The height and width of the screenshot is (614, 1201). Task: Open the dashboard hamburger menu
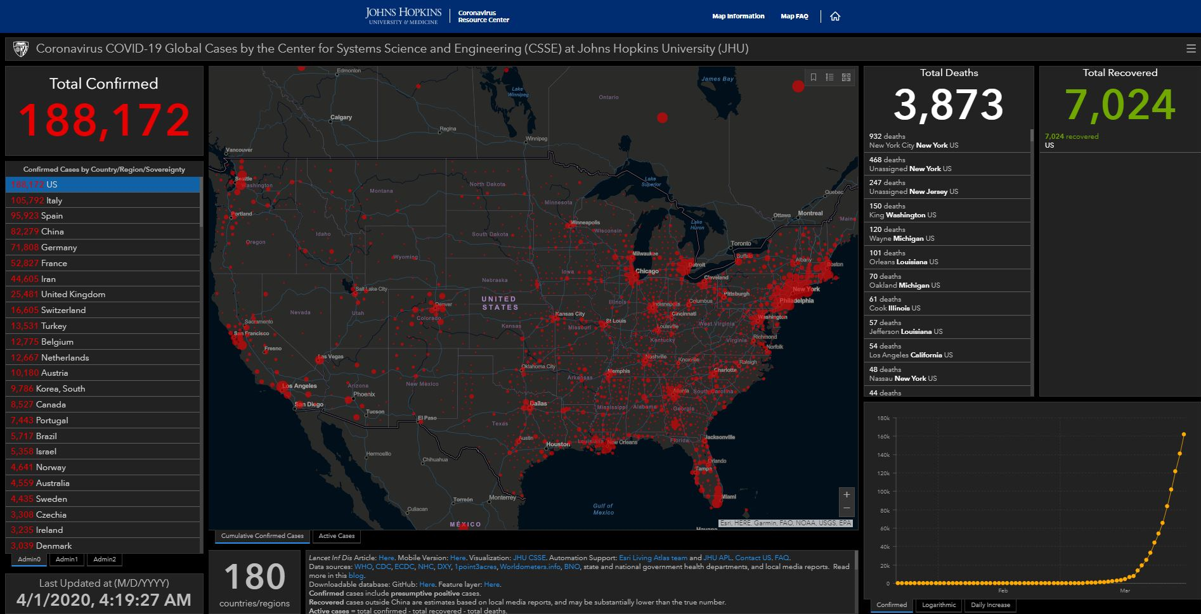(1191, 49)
